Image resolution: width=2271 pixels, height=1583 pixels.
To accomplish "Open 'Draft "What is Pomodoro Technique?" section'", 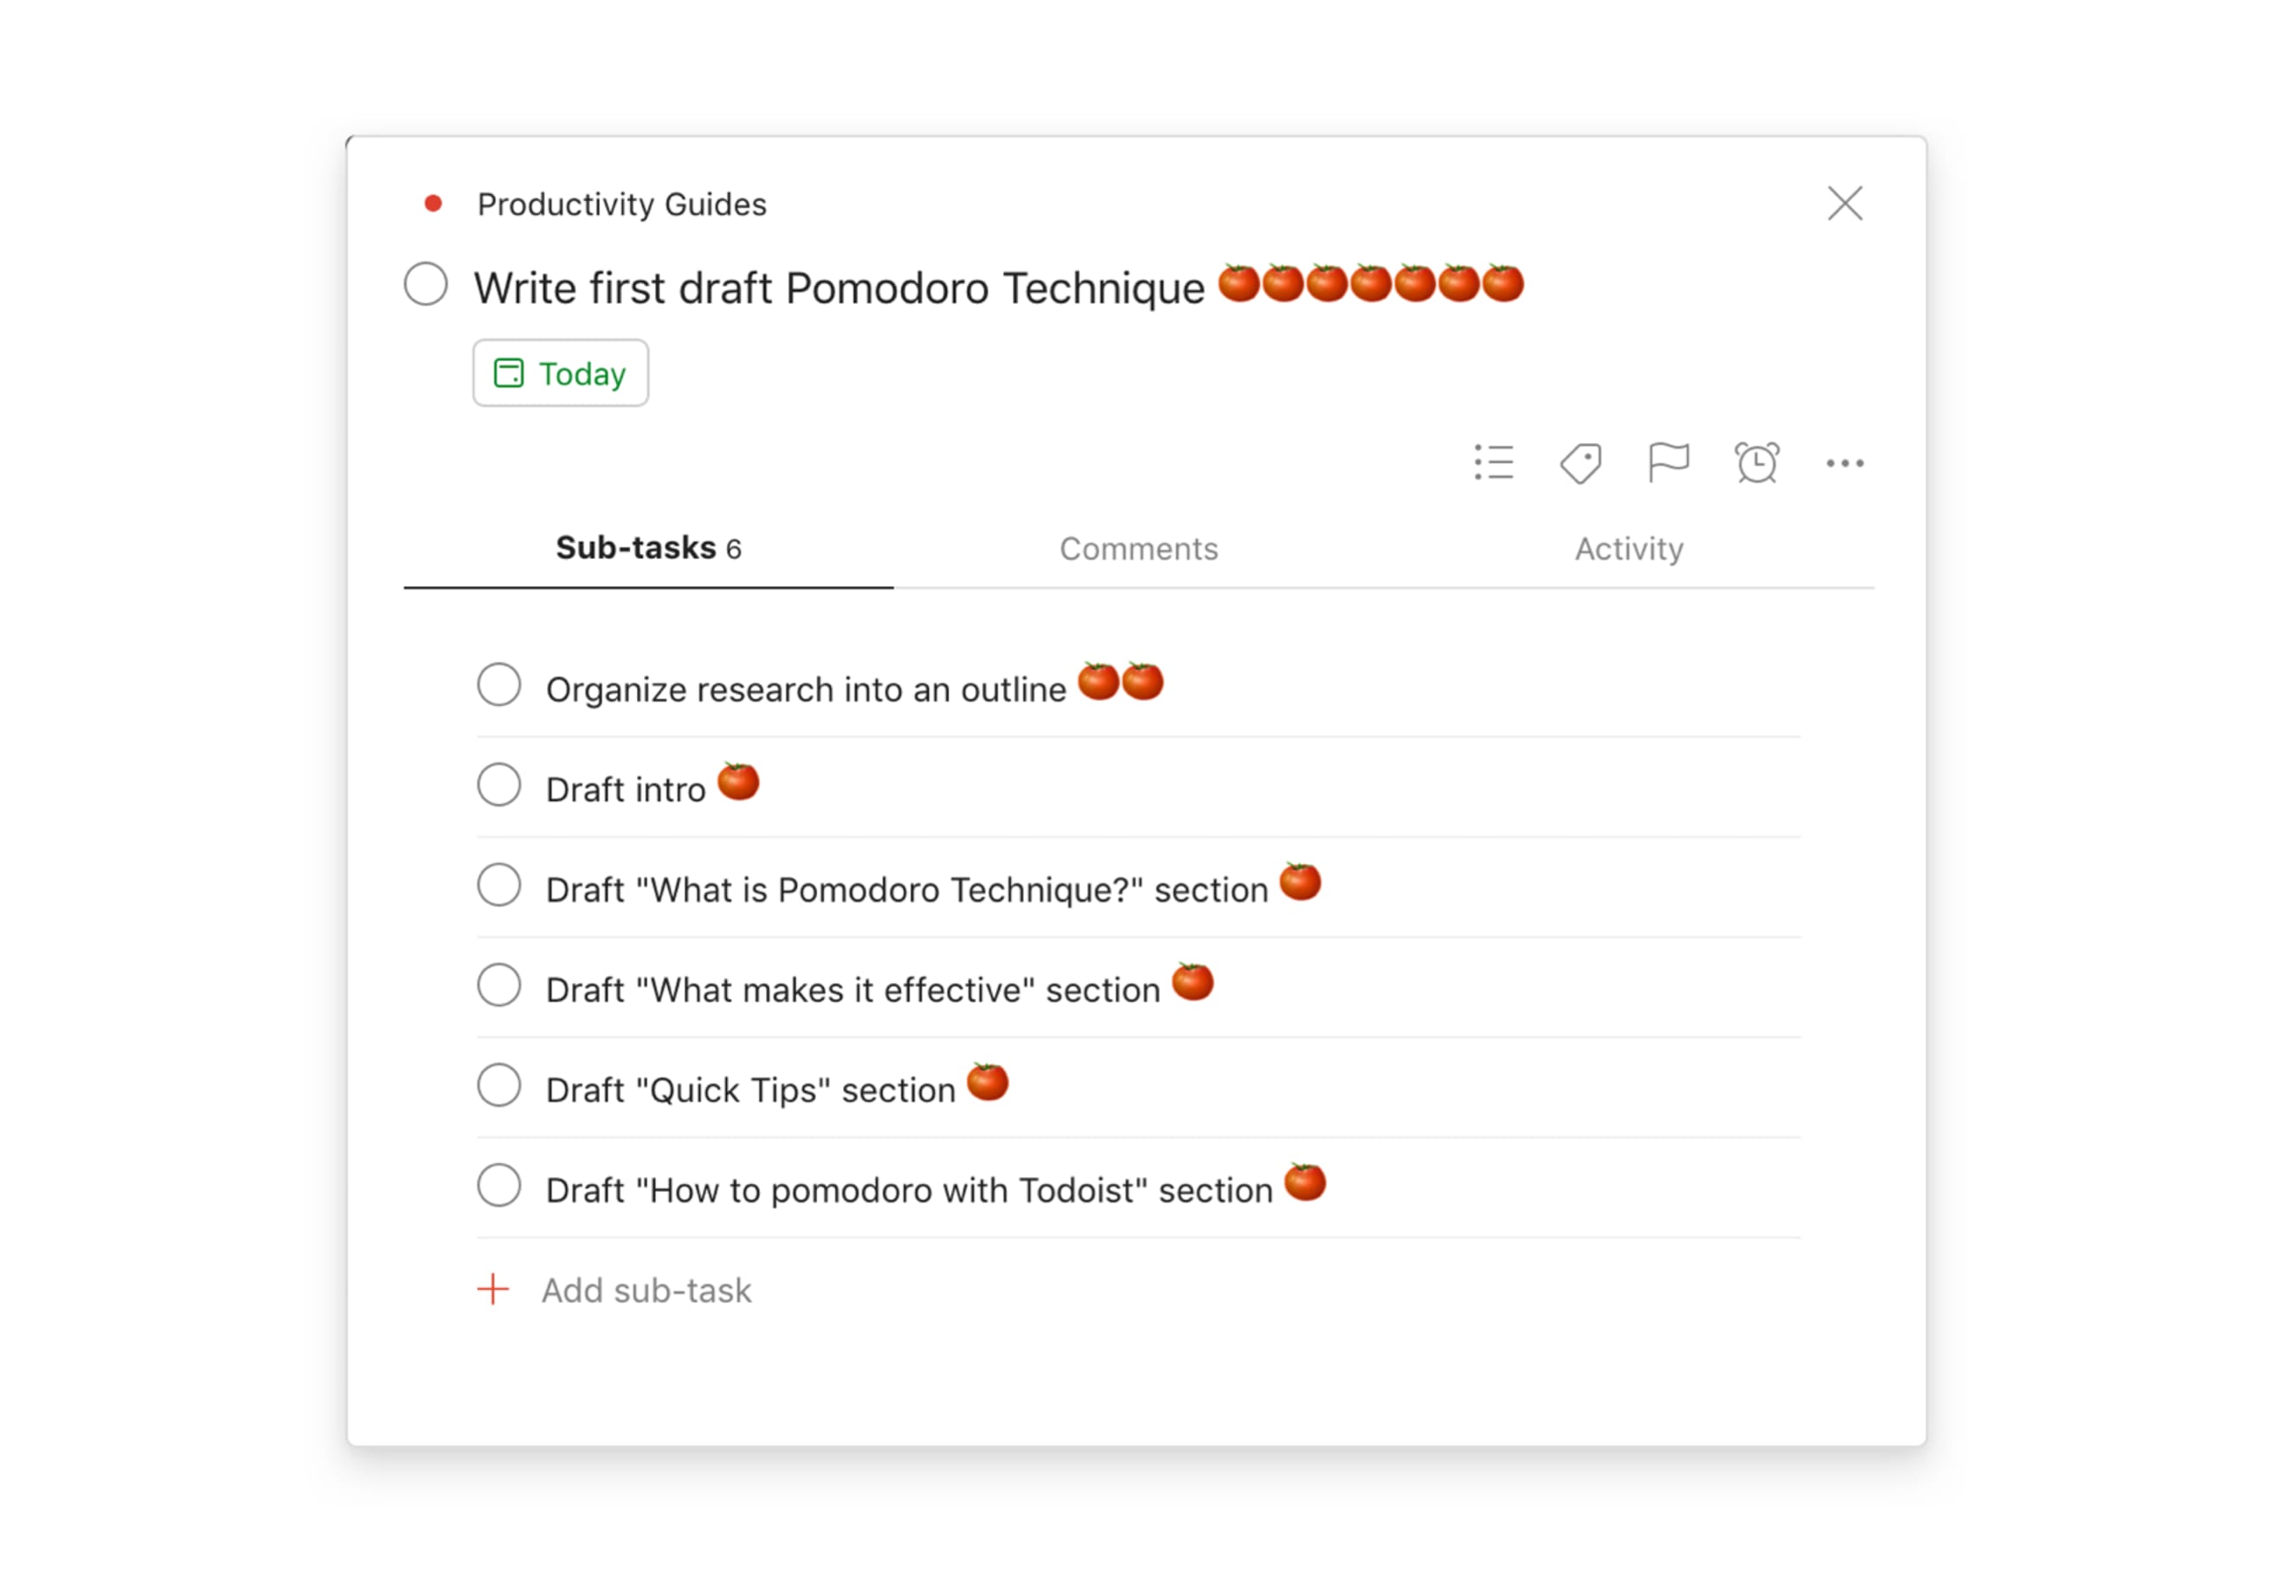I will (x=907, y=890).
